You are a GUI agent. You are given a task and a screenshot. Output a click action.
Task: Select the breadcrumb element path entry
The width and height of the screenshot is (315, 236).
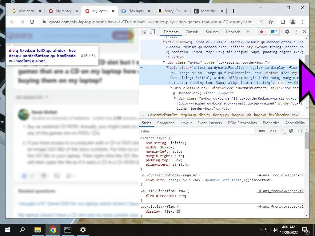point(223,115)
